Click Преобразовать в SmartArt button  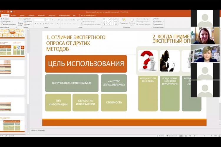click(91, 24)
